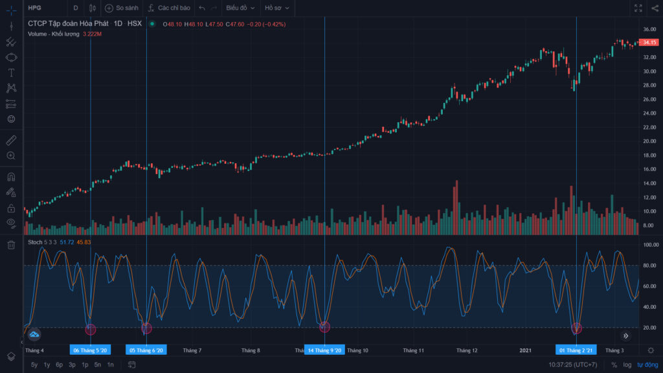Select the ruler measure tool
663x373 pixels.
coord(12,140)
